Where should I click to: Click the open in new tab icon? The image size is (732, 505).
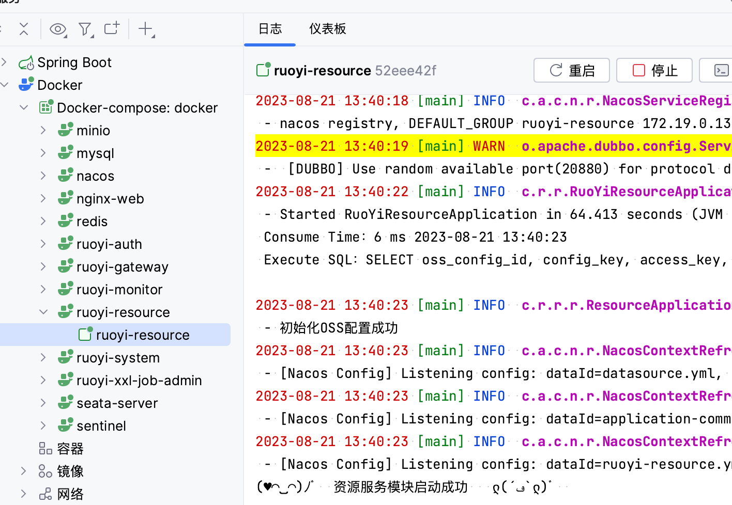pyautogui.click(x=112, y=28)
